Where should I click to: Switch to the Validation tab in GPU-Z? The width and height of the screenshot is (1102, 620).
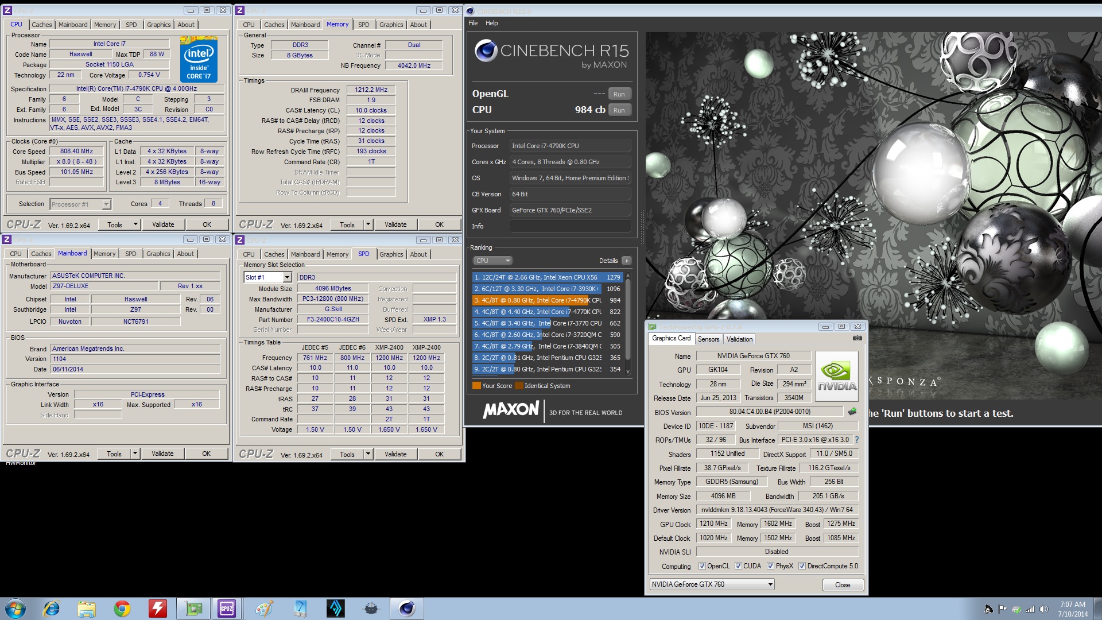pos(739,339)
